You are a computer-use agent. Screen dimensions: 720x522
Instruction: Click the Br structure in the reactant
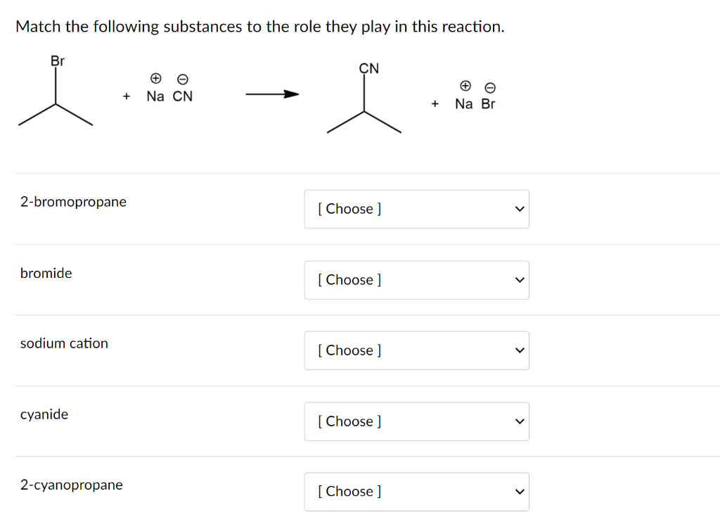56,91
